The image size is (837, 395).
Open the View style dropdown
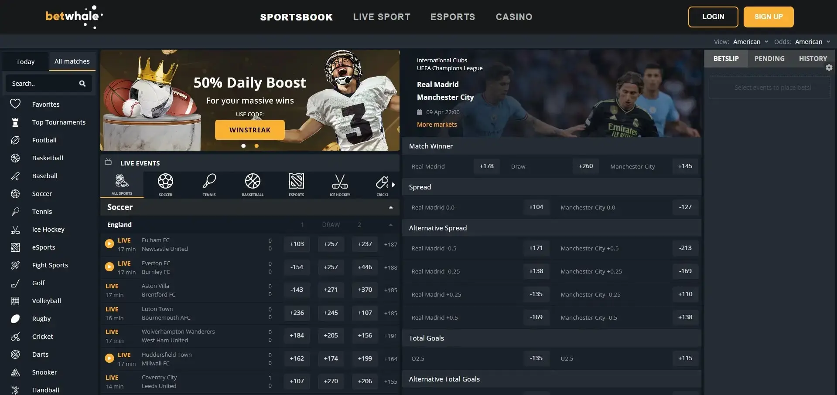[x=750, y=42]
